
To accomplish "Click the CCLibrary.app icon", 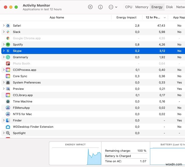I will (x=8, y=95).
